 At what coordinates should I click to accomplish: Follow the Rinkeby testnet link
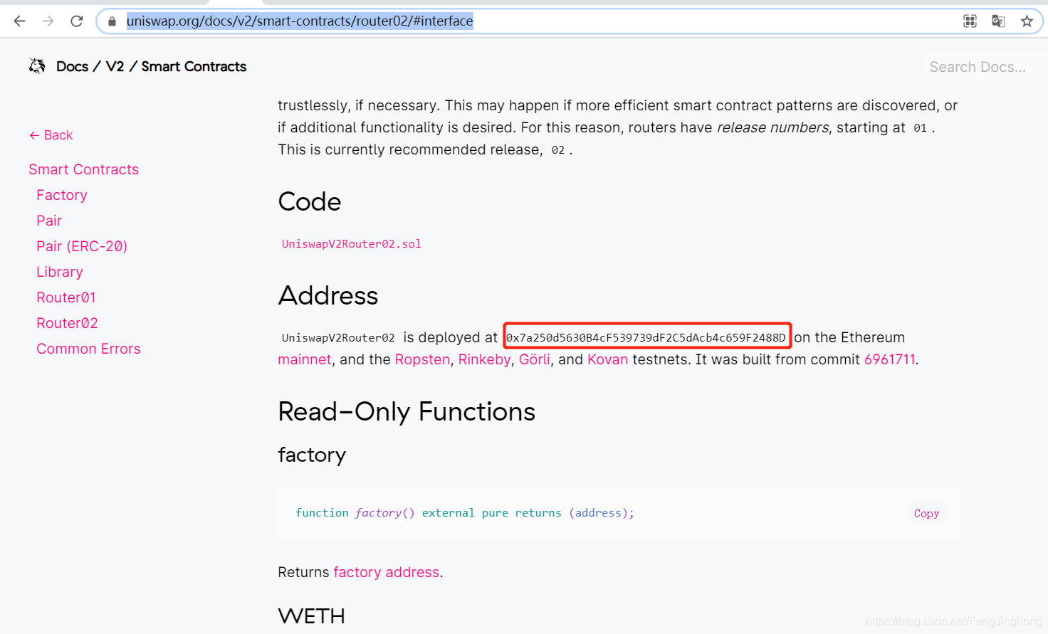pyautogui.click(x=485, y=359)
